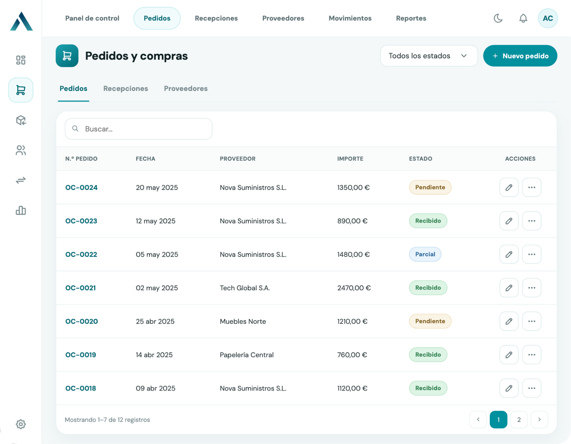Open more actions menu for OC-0019

(x=532, y=355)
